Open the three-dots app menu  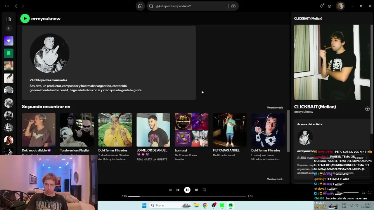[7, 6]
